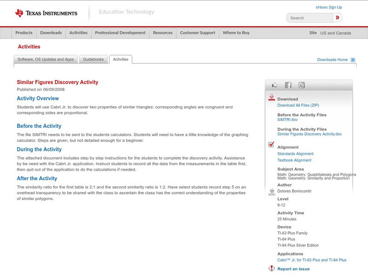
Task: Click the Education Technology header text
Action: [126, 12]
